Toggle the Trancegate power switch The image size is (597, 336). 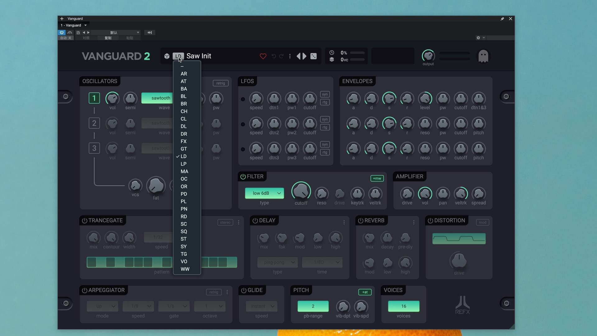(x=85, y=221)
